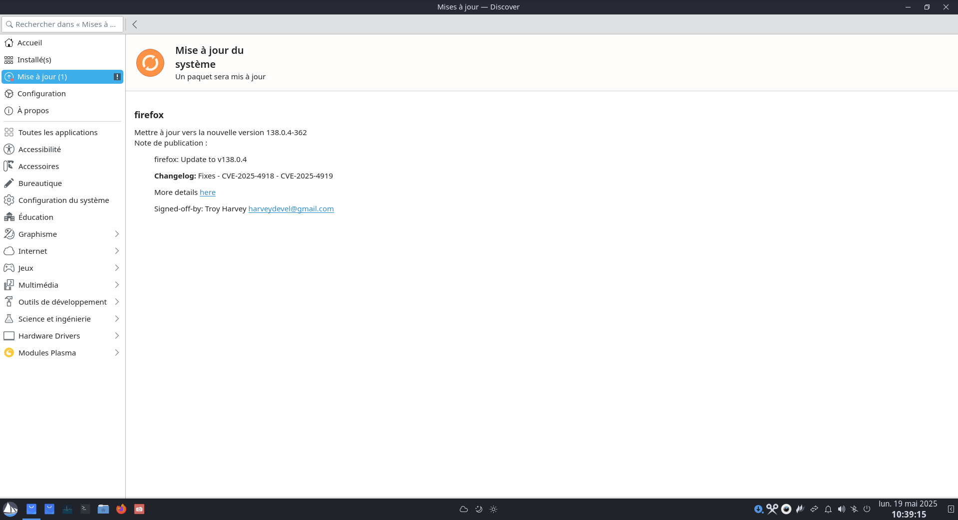This screenshot has width=958, height=520.
Task: Click the update alert badge icon
Action: tap(117, 77)
